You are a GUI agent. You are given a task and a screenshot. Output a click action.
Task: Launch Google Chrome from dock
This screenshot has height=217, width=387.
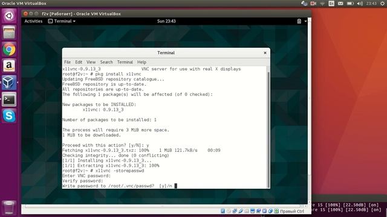pyautogui.click(x=9, y=49)
